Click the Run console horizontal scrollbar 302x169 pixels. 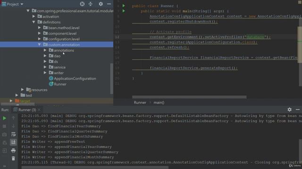[95, 168]
